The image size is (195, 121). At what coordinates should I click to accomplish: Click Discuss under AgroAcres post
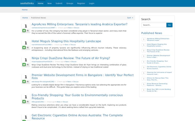[x=77, y=28]
